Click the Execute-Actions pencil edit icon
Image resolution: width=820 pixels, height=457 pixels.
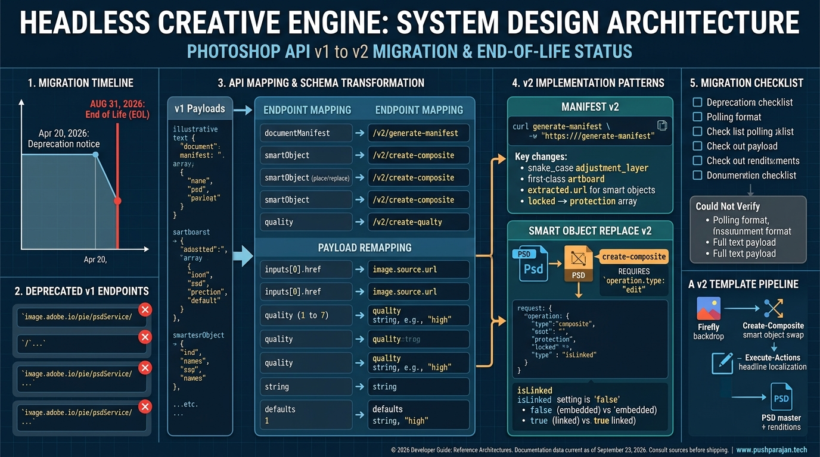(x=722, y=362)
